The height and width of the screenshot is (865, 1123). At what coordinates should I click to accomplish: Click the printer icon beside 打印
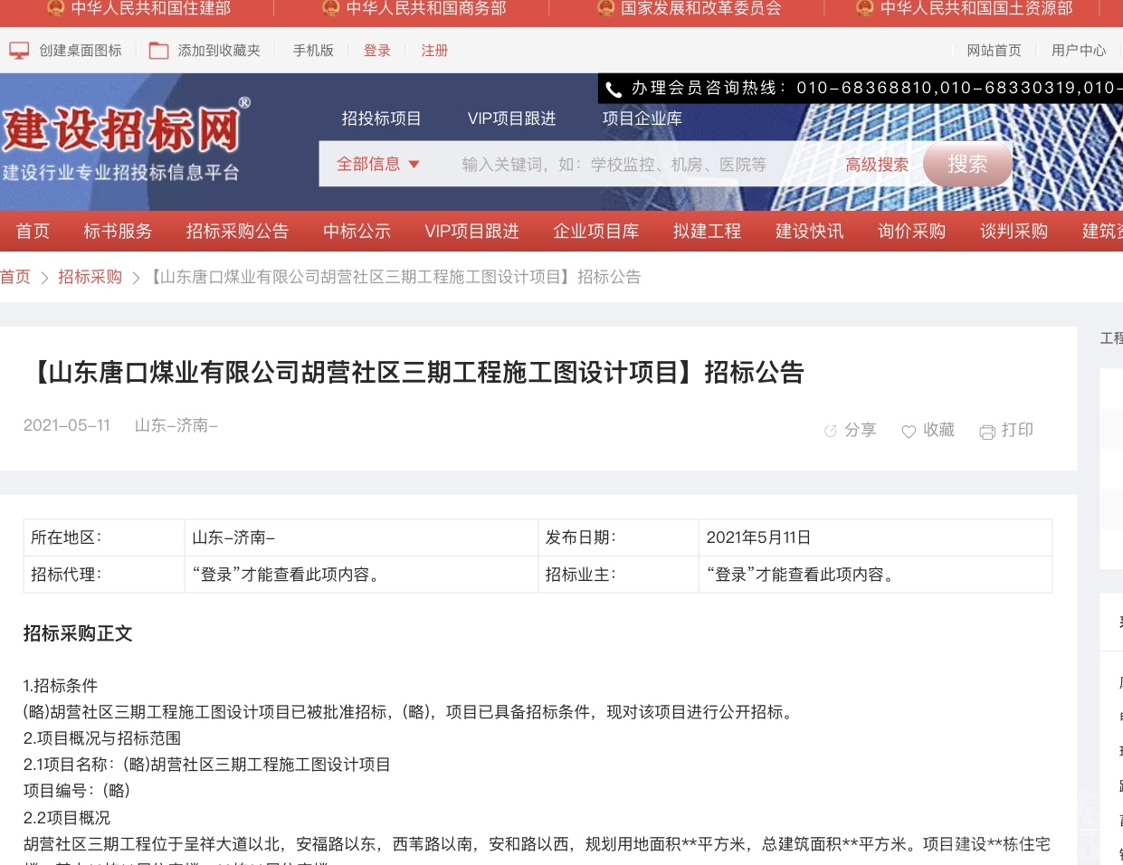tap(987, 432)
